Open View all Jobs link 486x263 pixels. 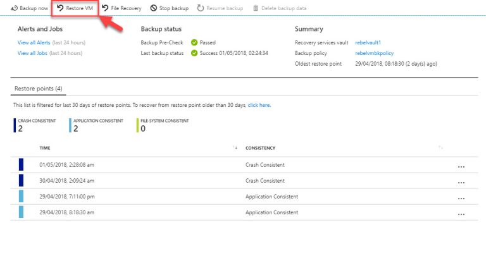coord(33,53)
